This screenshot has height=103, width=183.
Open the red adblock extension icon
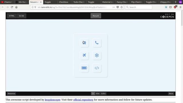point(175,7)
